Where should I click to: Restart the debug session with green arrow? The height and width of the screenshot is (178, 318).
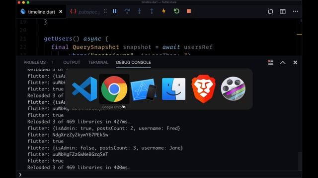point(176,11)
